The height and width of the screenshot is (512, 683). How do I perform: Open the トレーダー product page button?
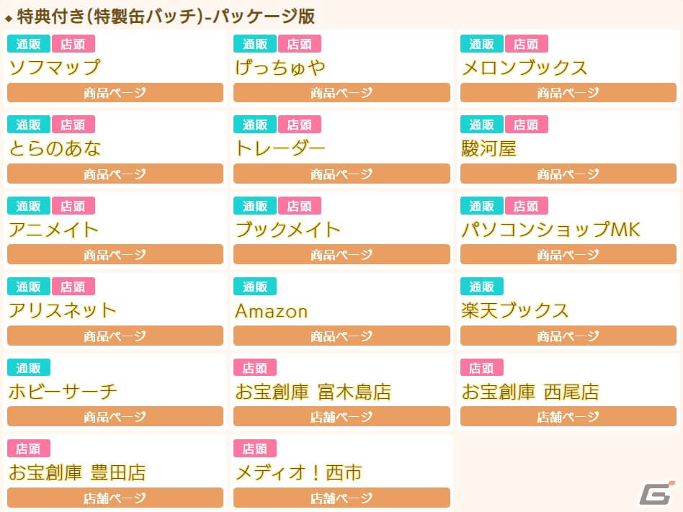pos(341,174)
